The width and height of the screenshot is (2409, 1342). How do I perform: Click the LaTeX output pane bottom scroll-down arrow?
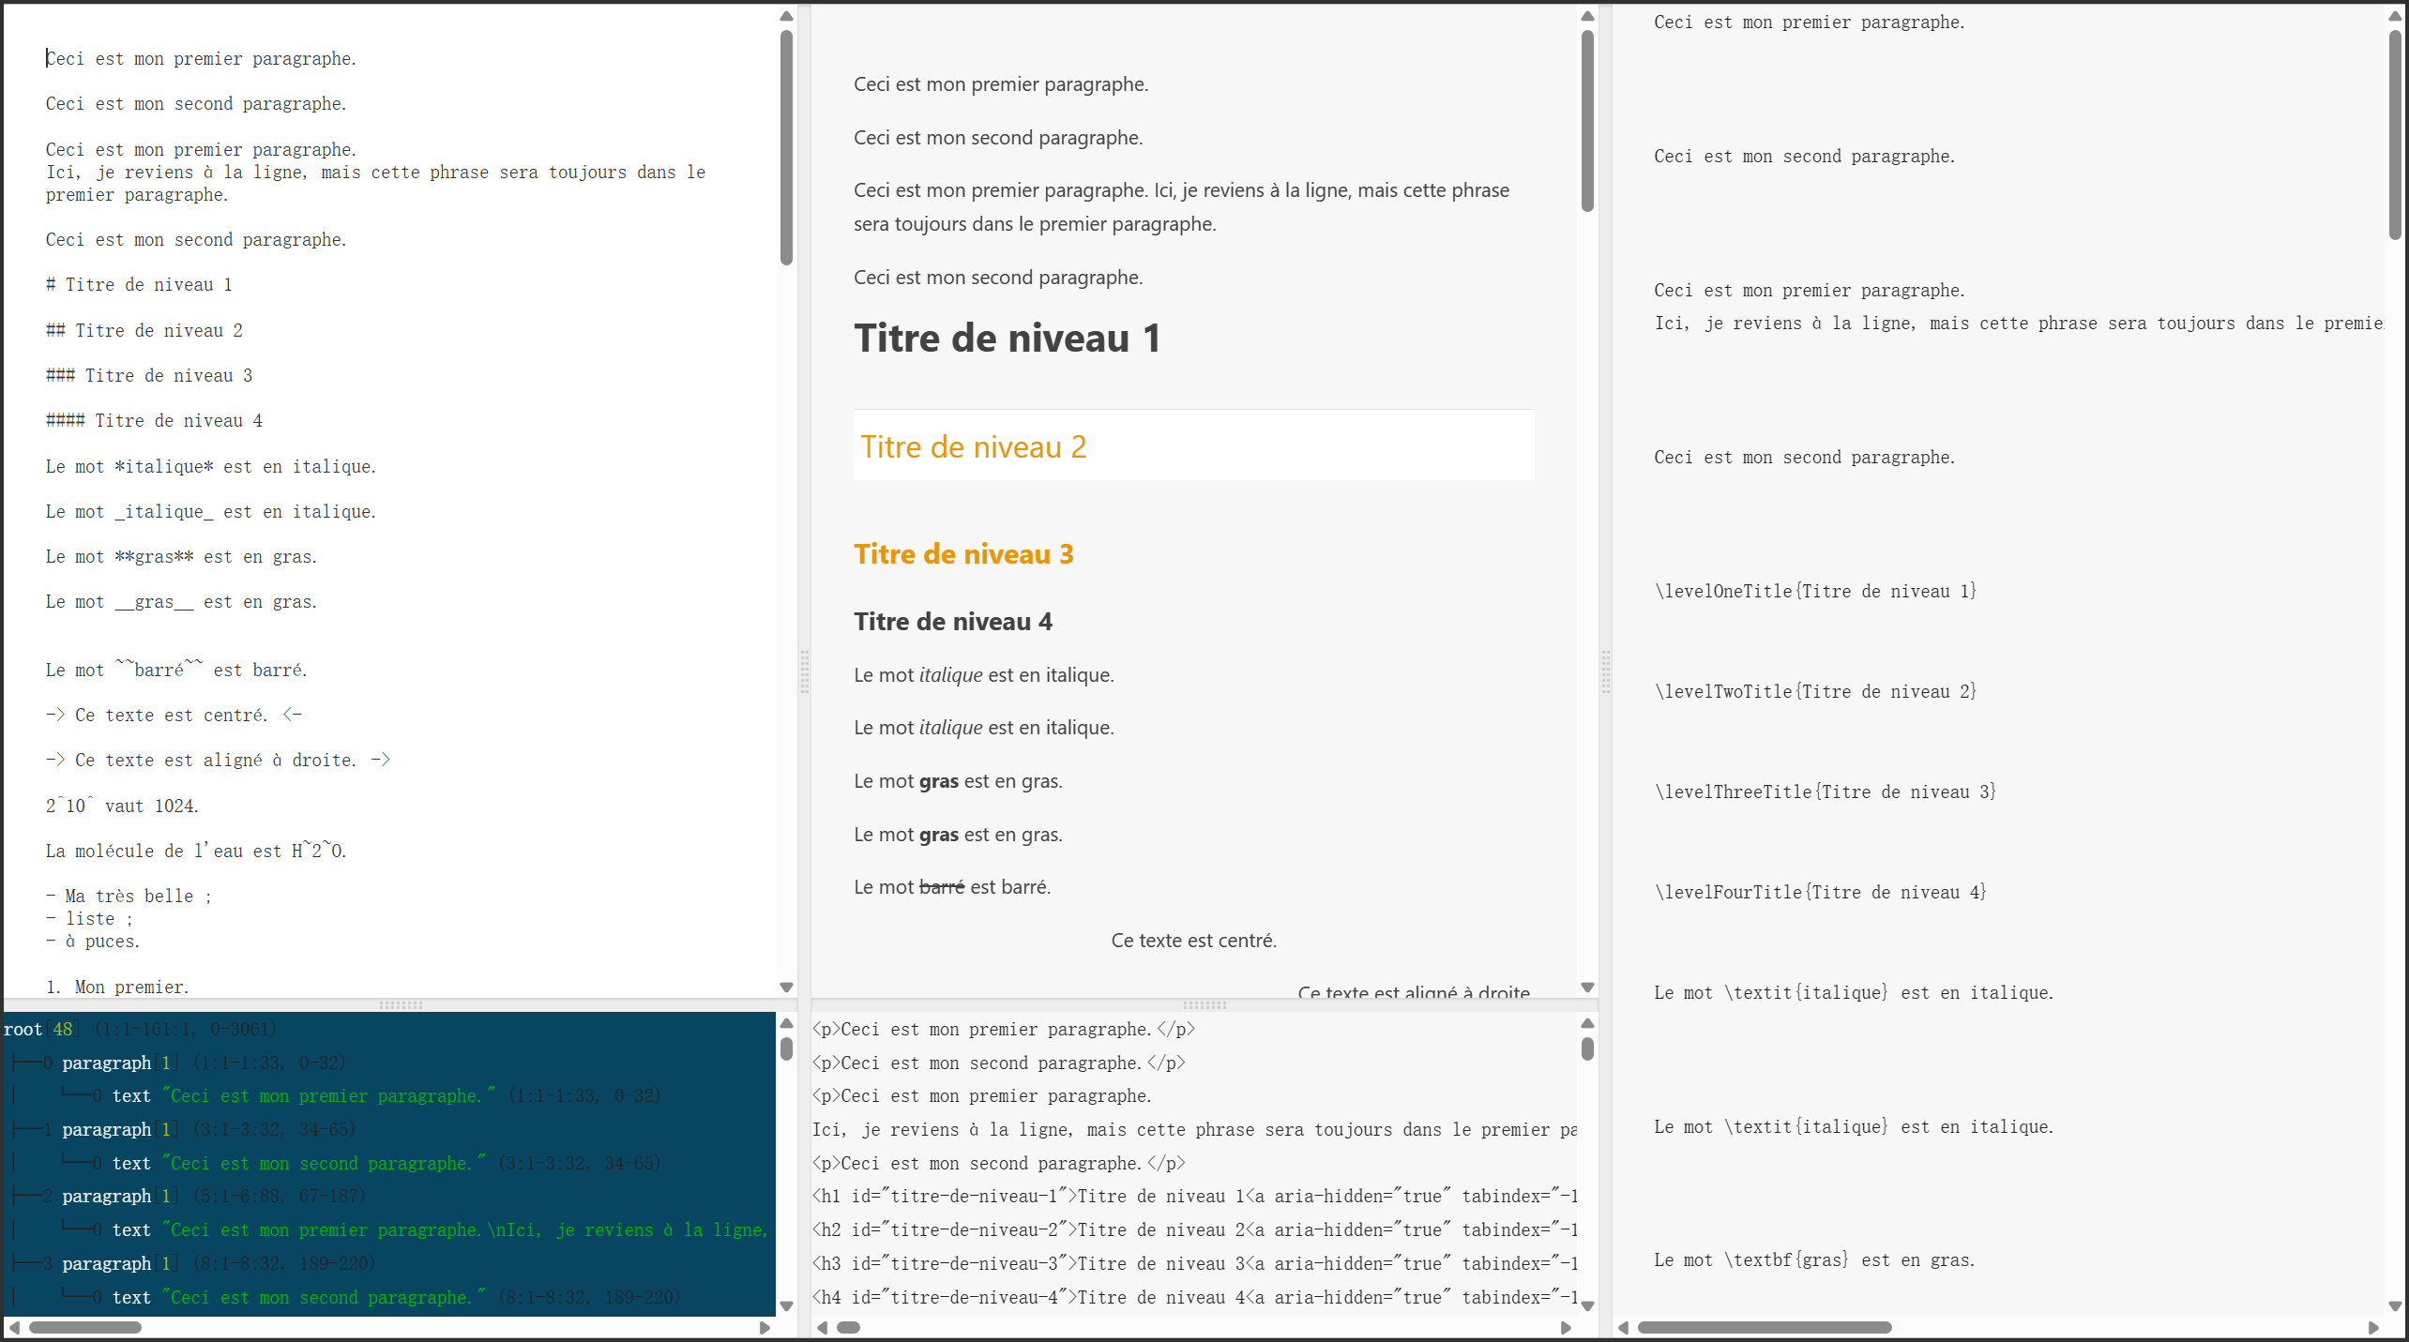tap(2395, 1305)
